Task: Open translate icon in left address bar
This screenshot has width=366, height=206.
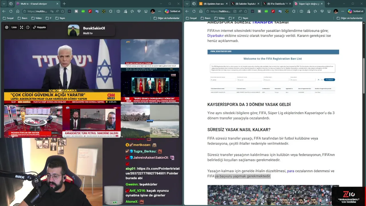Action: (51, 11)
